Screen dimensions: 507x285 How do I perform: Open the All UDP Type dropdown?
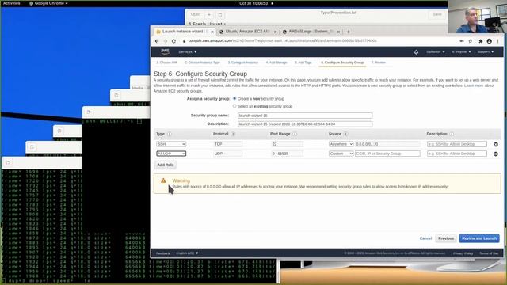[x=171, y=154]
